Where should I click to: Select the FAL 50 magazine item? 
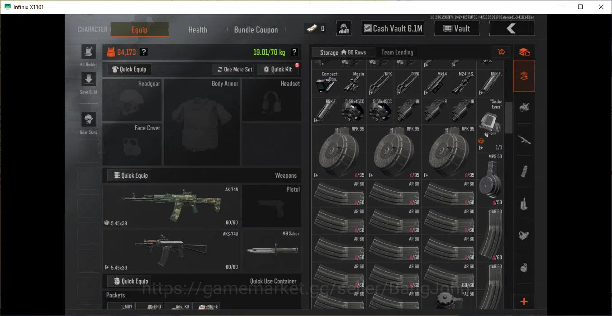(449, 300)
